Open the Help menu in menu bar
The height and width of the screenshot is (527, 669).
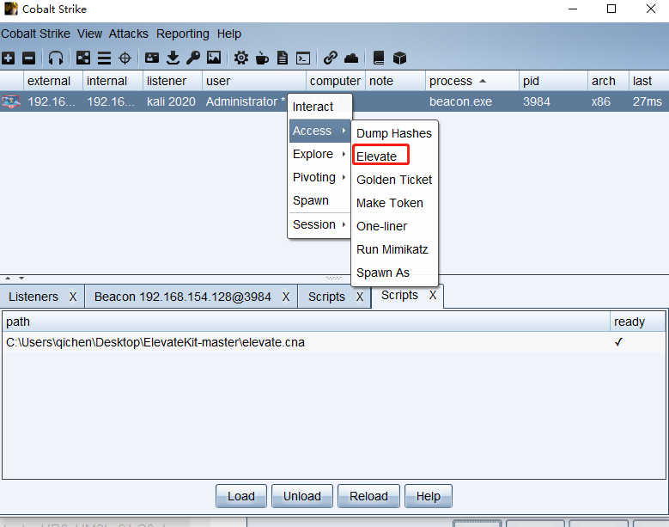click(229, 34)
